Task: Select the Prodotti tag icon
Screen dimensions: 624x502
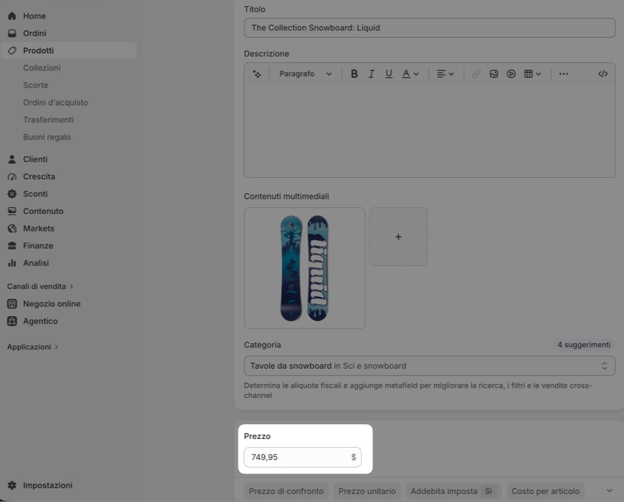Action: tap(12, 51)
